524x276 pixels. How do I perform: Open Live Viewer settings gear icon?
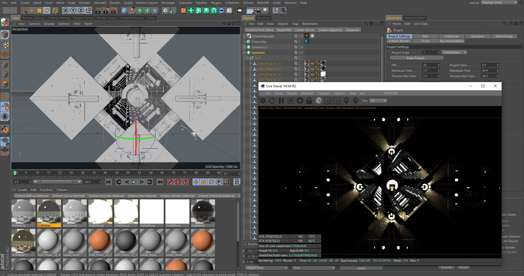(300, 101)
